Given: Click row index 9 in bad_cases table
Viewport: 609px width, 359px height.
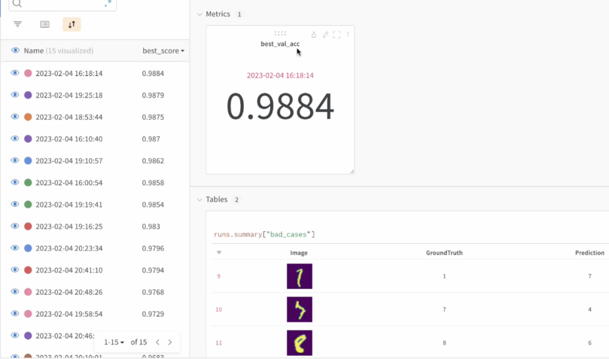Looking at the screenshot, I should pyautogui.click(x=219, y=276).
